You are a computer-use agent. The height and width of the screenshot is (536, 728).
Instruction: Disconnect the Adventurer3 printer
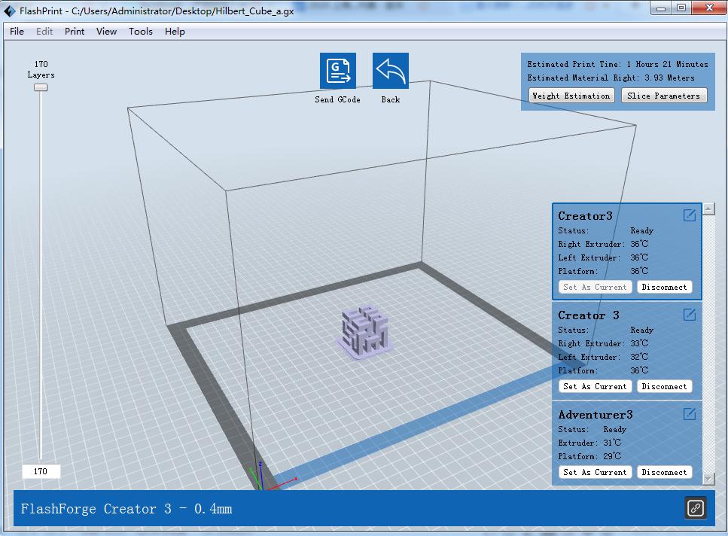(665, 472)
